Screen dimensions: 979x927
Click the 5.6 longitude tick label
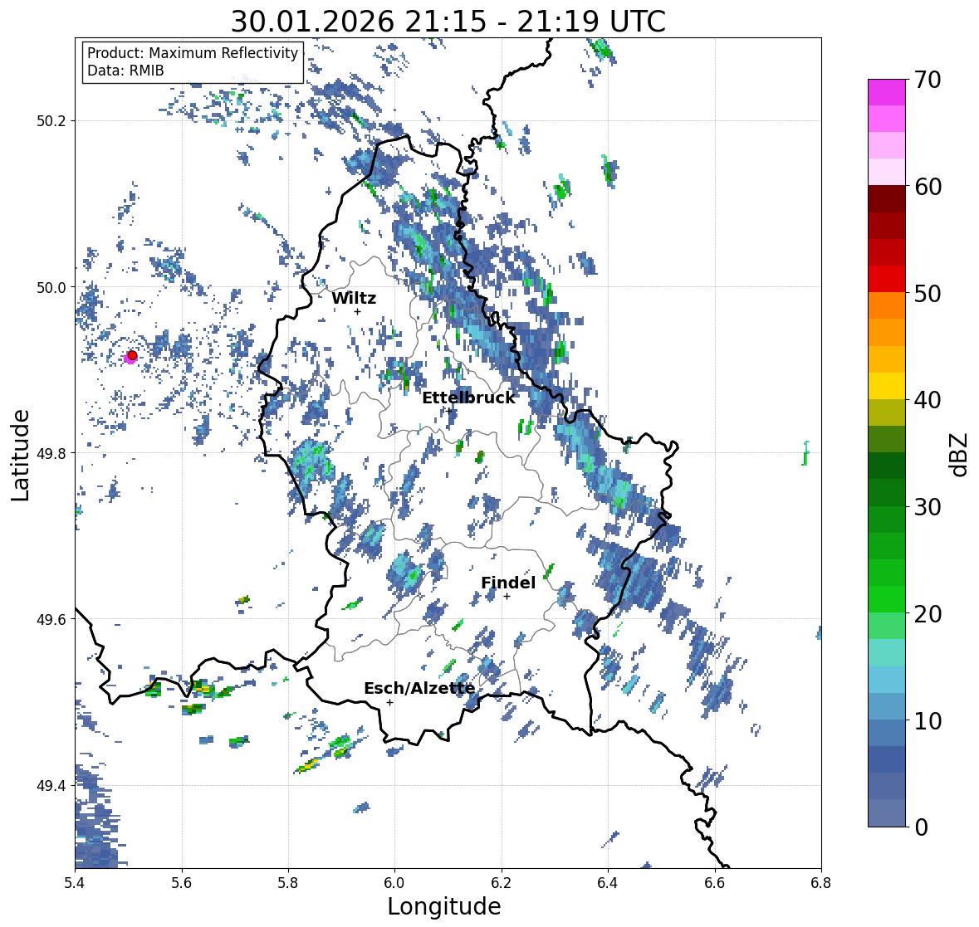pos(182,883)
